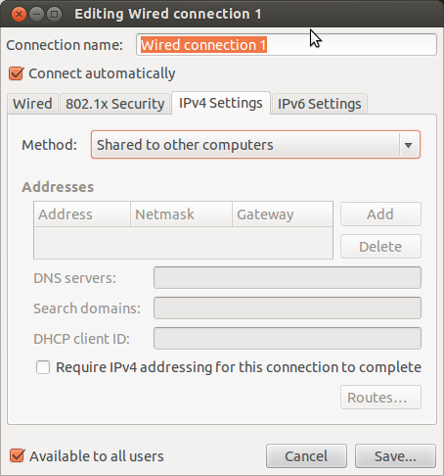Screen dimensions: 444x476
Task: Open the Routes... dialog button
Action: [380, 398]
